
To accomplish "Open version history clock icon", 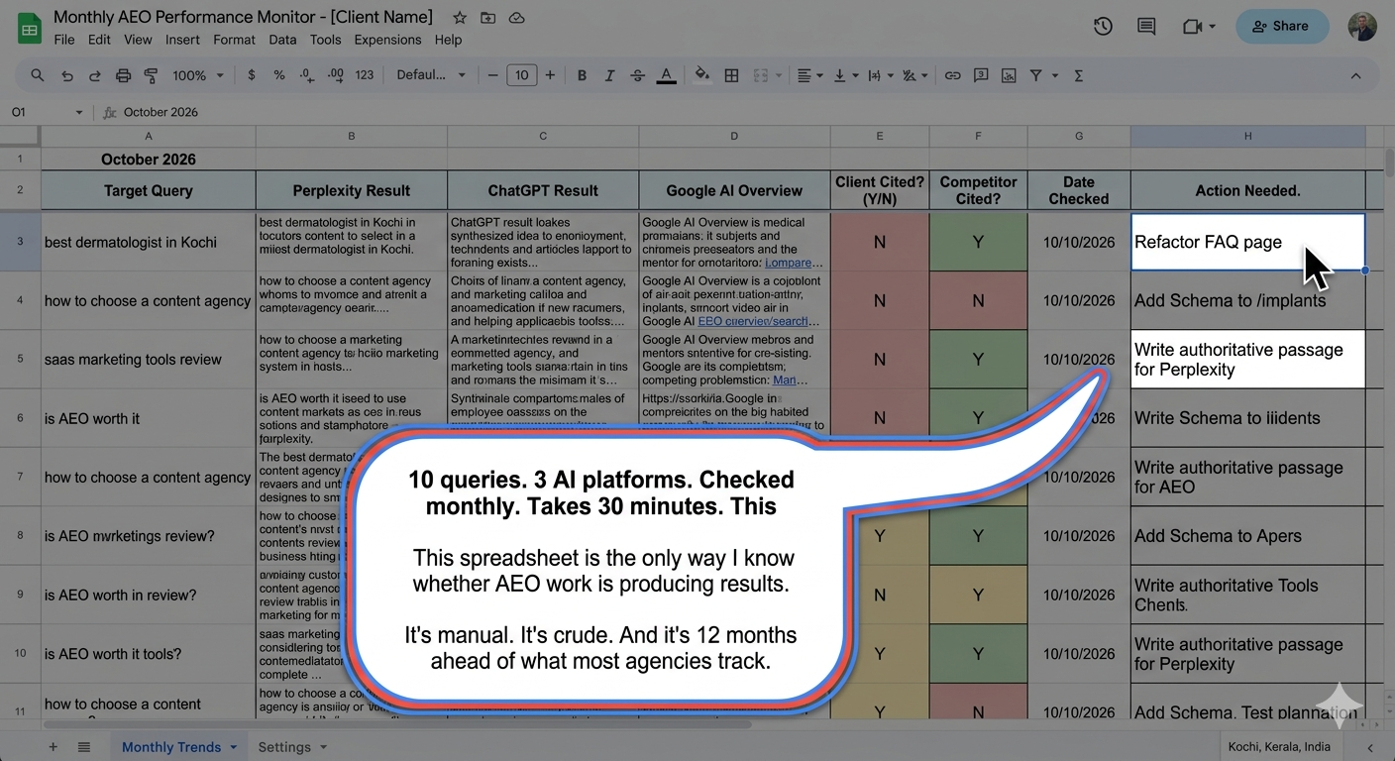I will pyautogui.click(x=1103, y=27).
